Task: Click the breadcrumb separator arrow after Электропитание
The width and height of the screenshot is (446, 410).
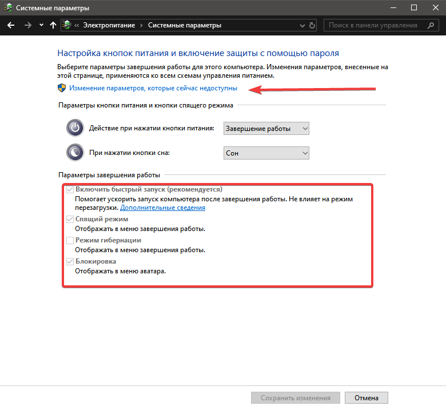Action: [x=141, y=25]
